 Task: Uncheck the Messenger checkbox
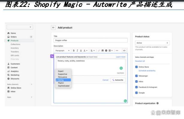click(136, 76)
